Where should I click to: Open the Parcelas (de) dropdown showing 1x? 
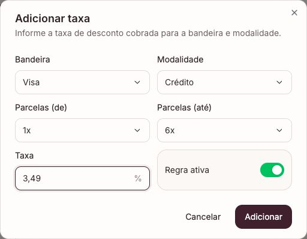click(x=82, y=130)
